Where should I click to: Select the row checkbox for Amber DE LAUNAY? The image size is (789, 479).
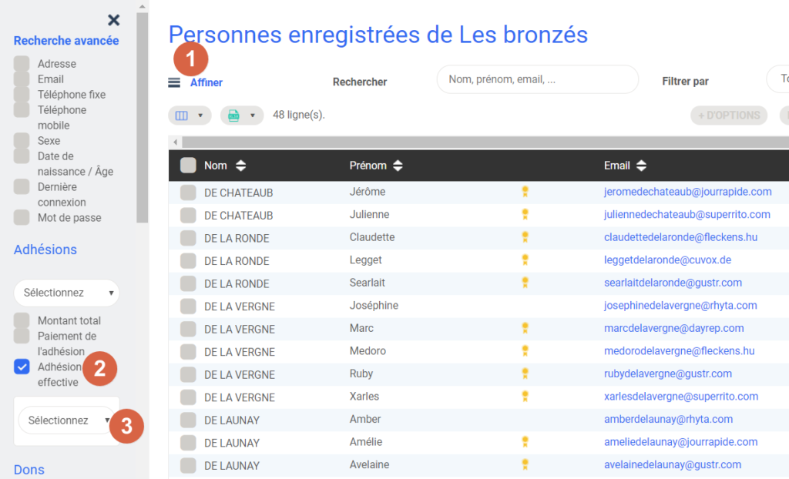188,420
